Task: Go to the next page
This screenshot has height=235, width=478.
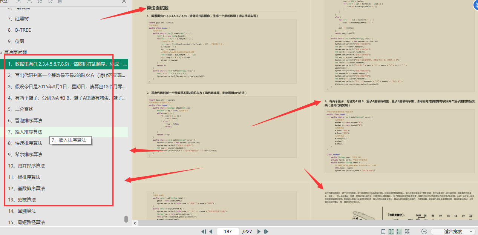Action: (259, 231)
